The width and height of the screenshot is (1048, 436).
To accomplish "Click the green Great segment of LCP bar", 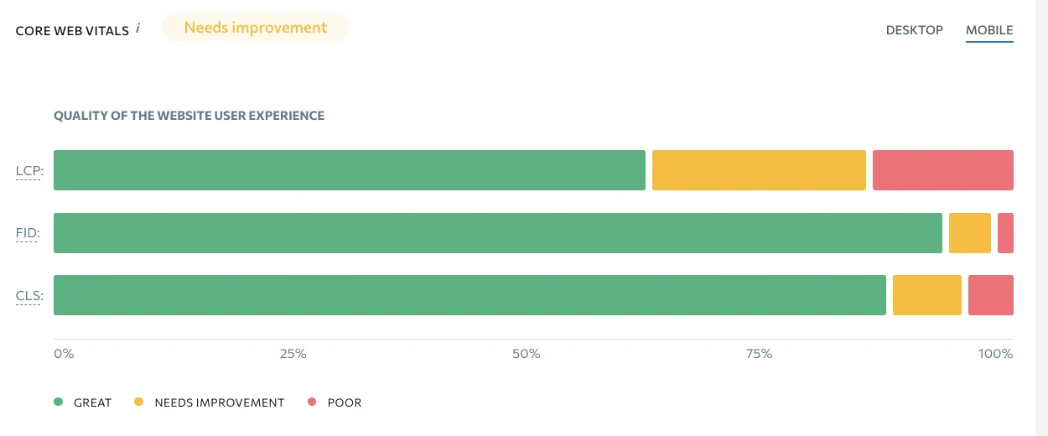I will click(349, 170).
